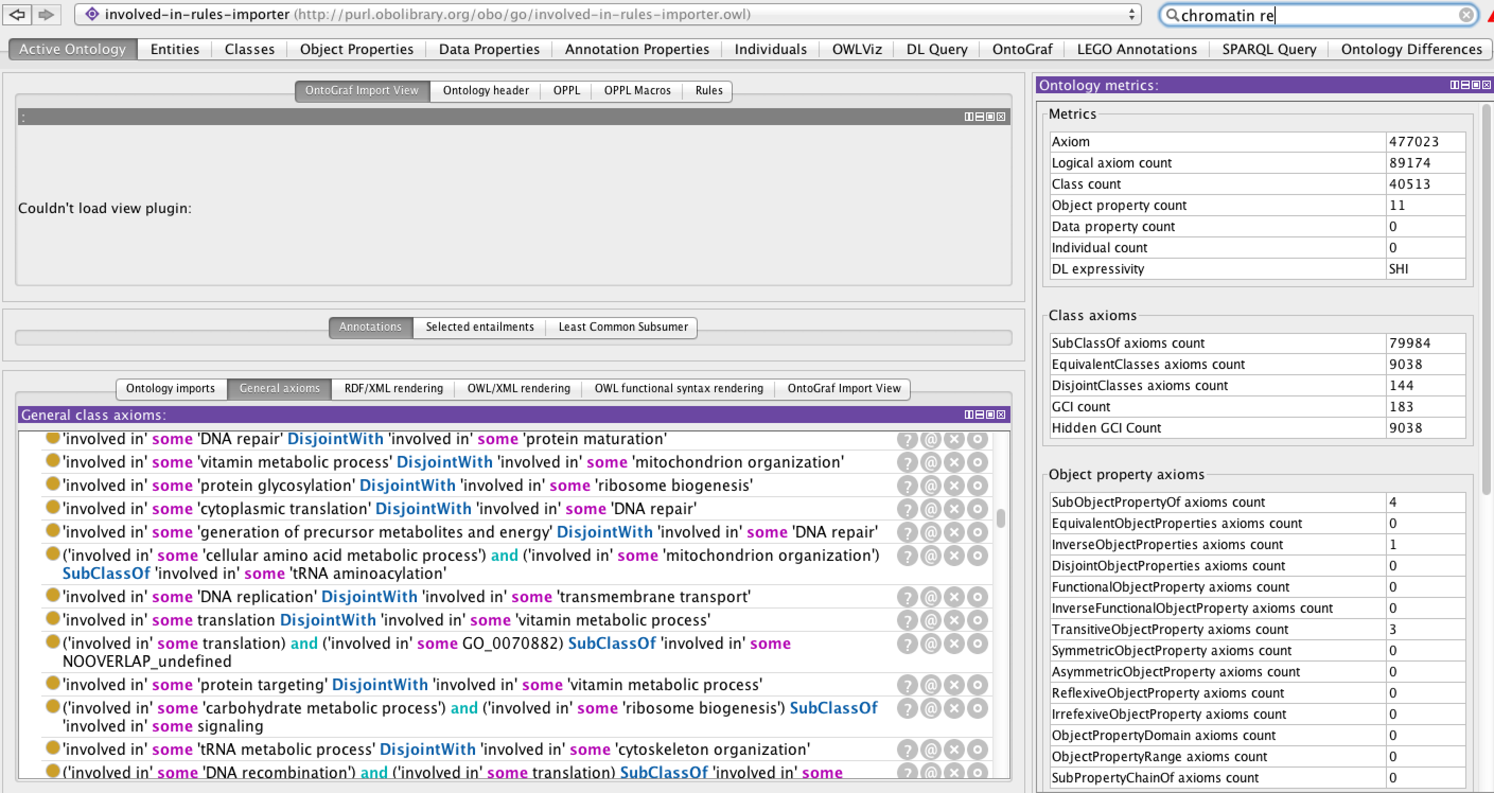
Task: Click the back navigation arrow
Action: [17, 14]
